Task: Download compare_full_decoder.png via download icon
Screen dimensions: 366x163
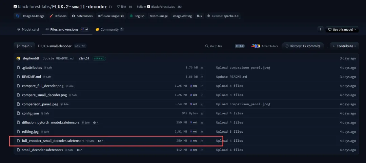Action: point(202,86)
